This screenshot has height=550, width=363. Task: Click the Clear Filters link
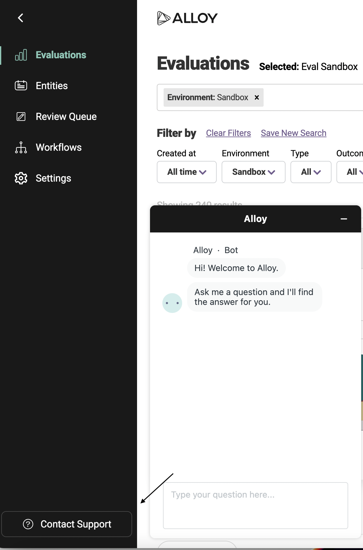pos(228,133)
